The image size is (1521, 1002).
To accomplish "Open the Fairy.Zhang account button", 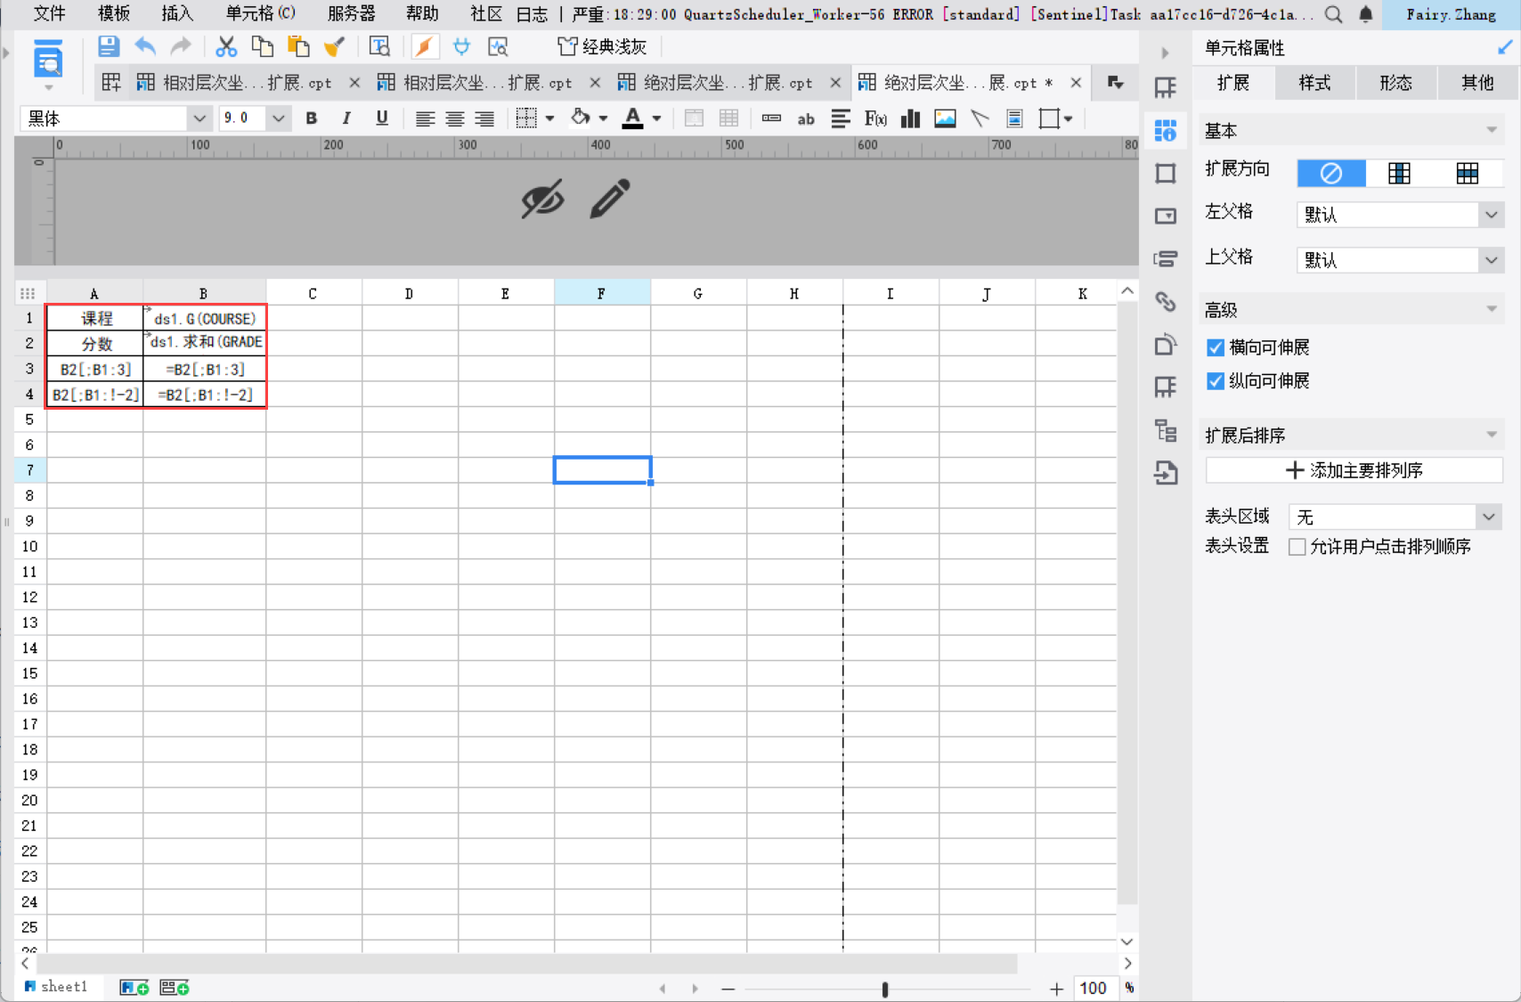I will click(x=1451, y=14).
